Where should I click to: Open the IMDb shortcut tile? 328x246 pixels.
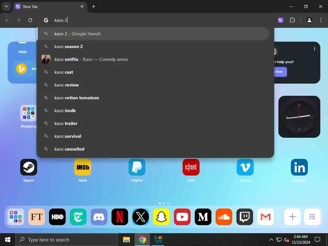click(83, 167)
